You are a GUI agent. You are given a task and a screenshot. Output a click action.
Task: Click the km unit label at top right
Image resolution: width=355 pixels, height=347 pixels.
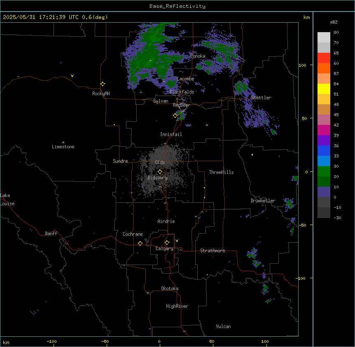point(306,17)
